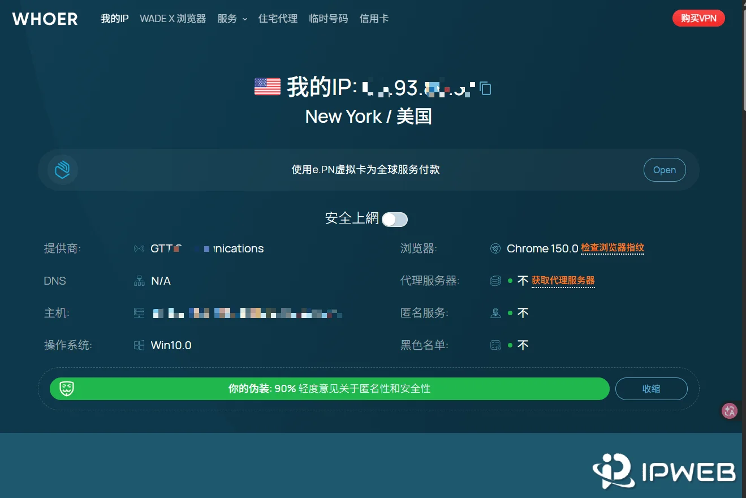Open WADE X 浏览器 nav item

pos(173,19)
